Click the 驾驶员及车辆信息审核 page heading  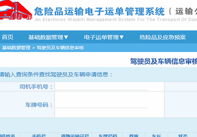tap(163, 61)
